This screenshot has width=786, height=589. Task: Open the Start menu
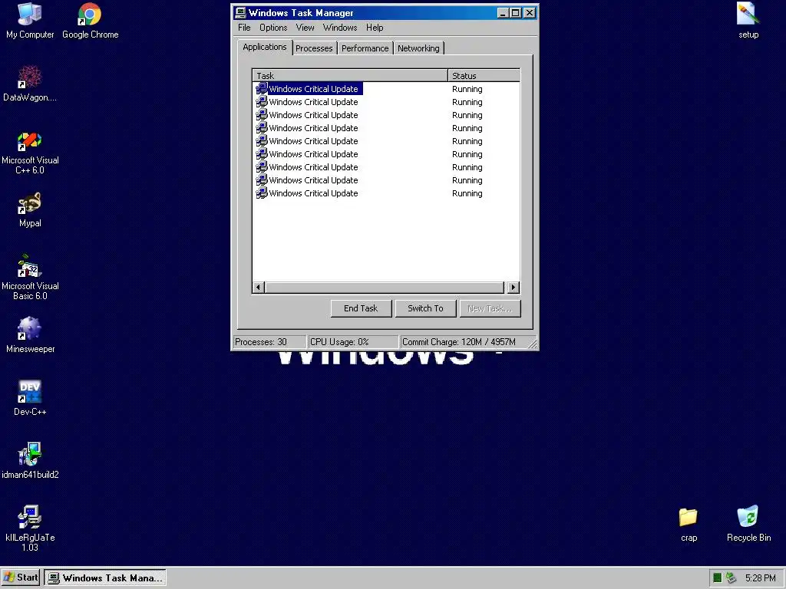[21, 577]
